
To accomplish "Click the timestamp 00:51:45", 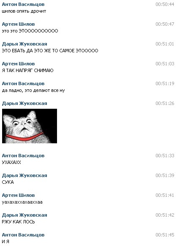I will pyautogui.click(x=165, y=235).
